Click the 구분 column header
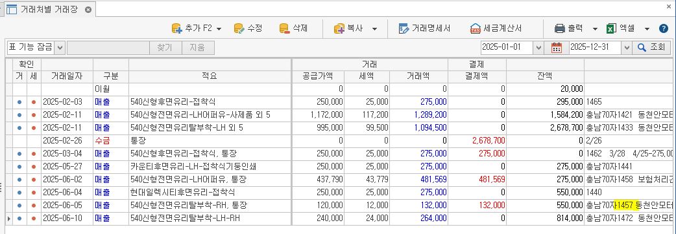676x234 pixels. click(110, 76)
